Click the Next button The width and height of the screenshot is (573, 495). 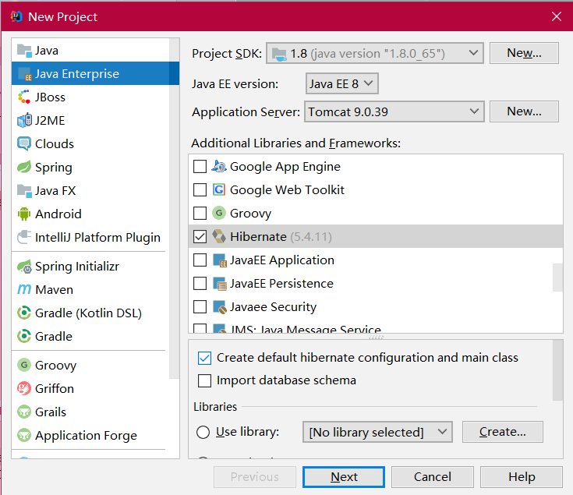click(x=344, y=477)
